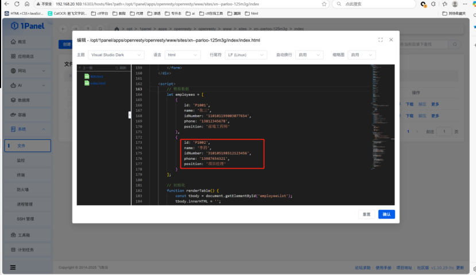The height and width of the screenshot is (275, 476).
Task: Expand the AI sidebar menu
Action: pos(28,85)
